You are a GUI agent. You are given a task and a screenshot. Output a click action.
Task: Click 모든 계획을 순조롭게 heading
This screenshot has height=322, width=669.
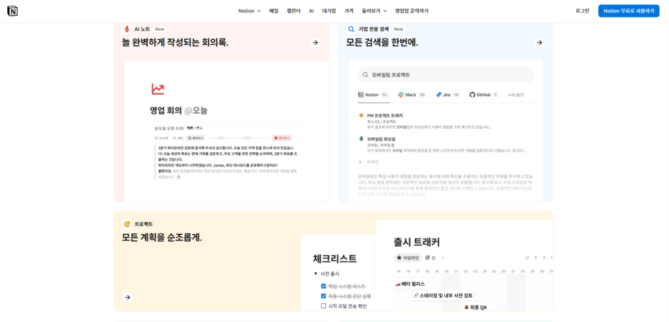(162, 238)
